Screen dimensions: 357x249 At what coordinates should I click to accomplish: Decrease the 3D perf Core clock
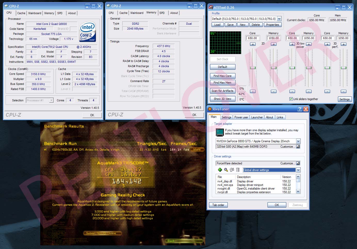[327, 92]
